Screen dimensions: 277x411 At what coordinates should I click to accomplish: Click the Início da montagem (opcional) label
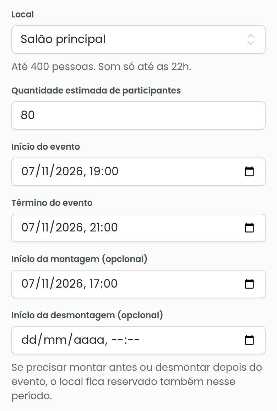tap(79, 259)
